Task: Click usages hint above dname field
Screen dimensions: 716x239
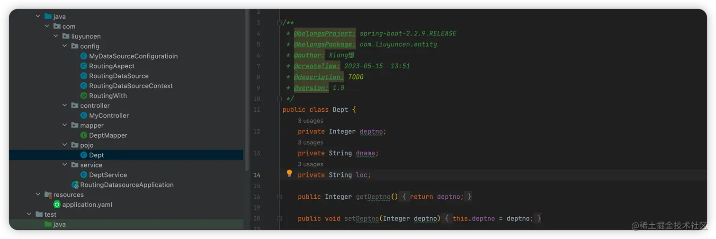Action: (x=311, y=142)
